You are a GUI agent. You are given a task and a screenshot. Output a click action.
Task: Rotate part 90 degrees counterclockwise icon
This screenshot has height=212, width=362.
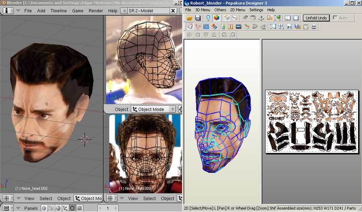224,35
